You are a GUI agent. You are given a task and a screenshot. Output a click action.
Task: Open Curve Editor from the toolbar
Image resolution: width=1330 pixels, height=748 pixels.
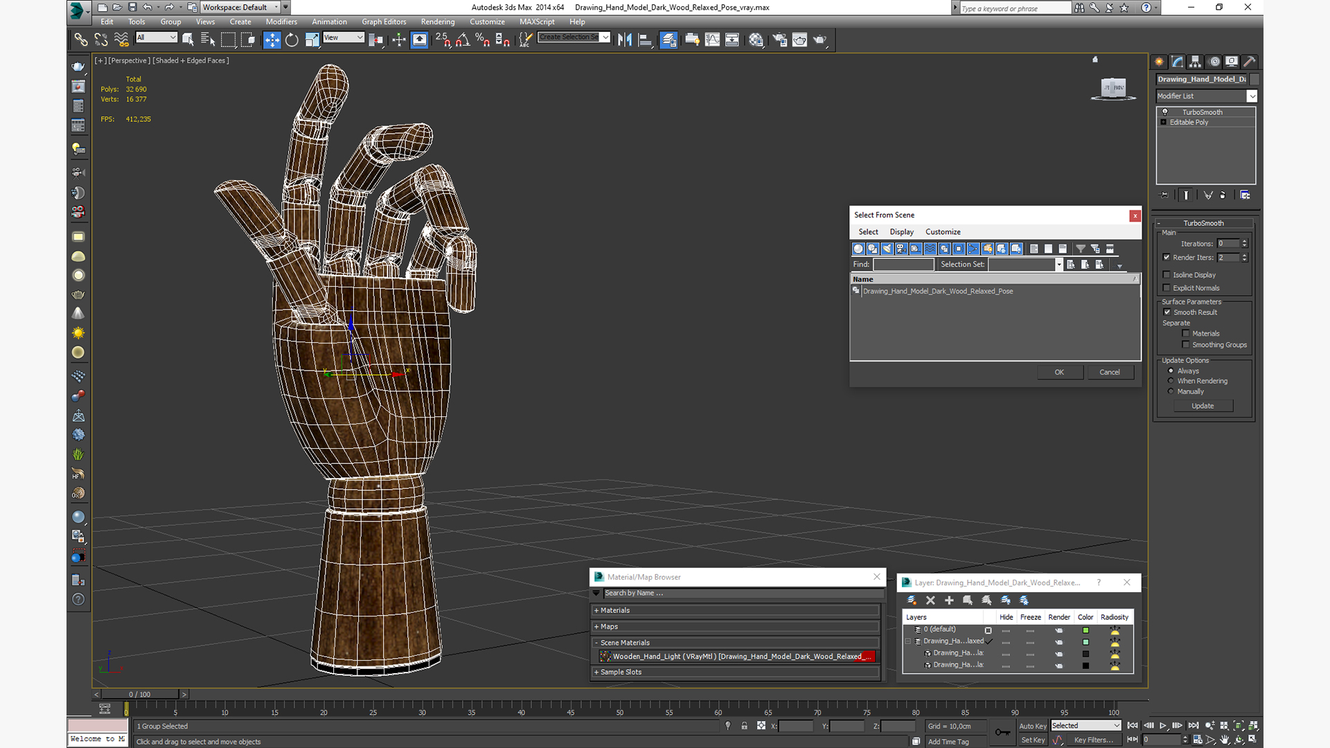(712, 39)
